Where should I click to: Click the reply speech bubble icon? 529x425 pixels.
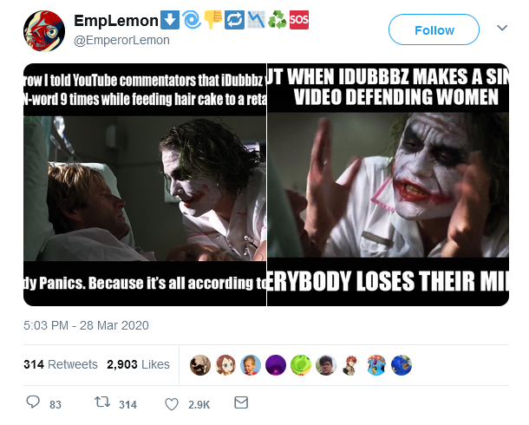(33, 402)
